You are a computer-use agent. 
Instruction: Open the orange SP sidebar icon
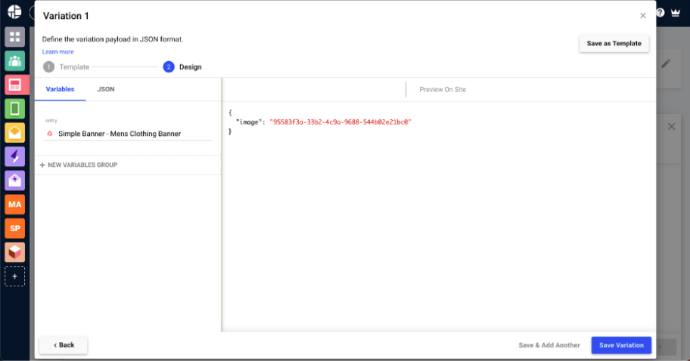(14, 228)
